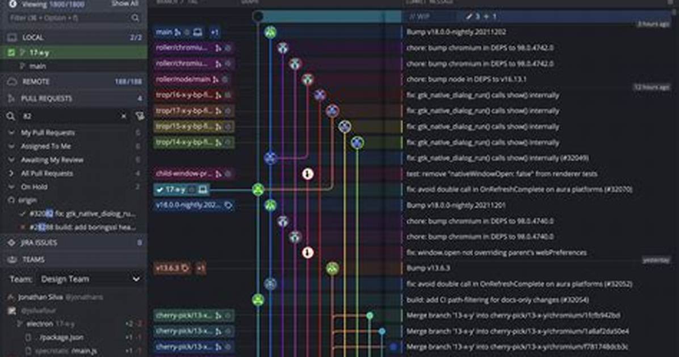Open the JIRA ISSUES section header
Screen dimensions: 679x357
(74, 243)
